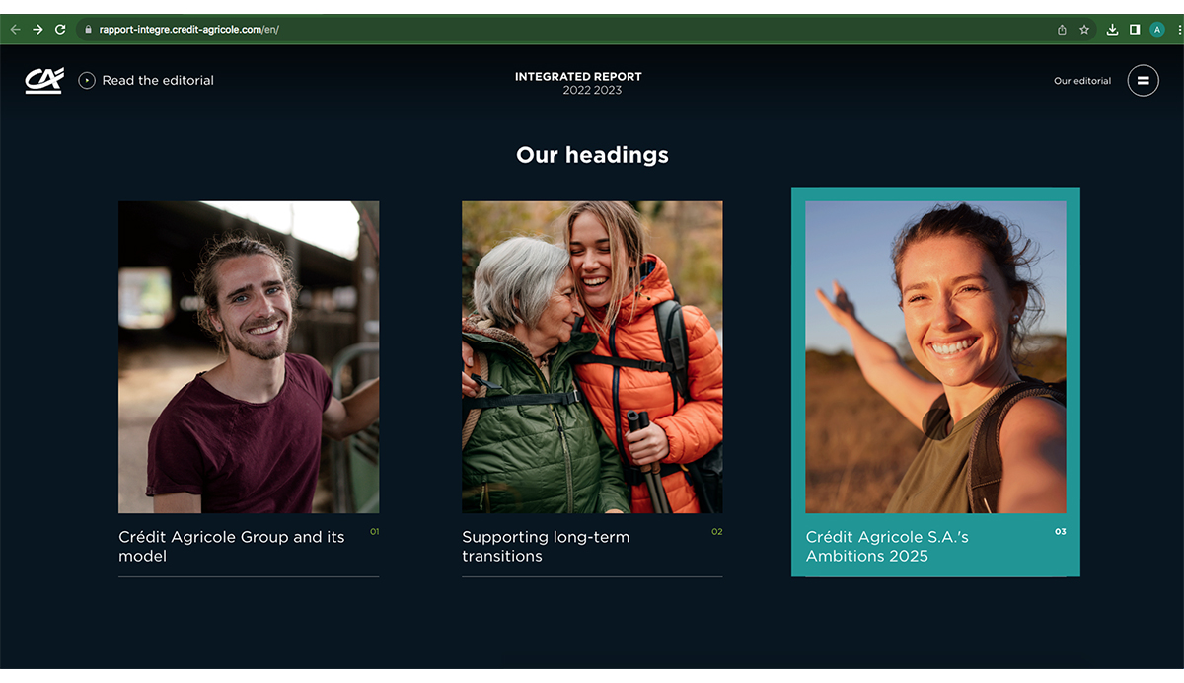Open the round hamburger menu button
1184x683 pixels.
click(x=1144, y=81)
